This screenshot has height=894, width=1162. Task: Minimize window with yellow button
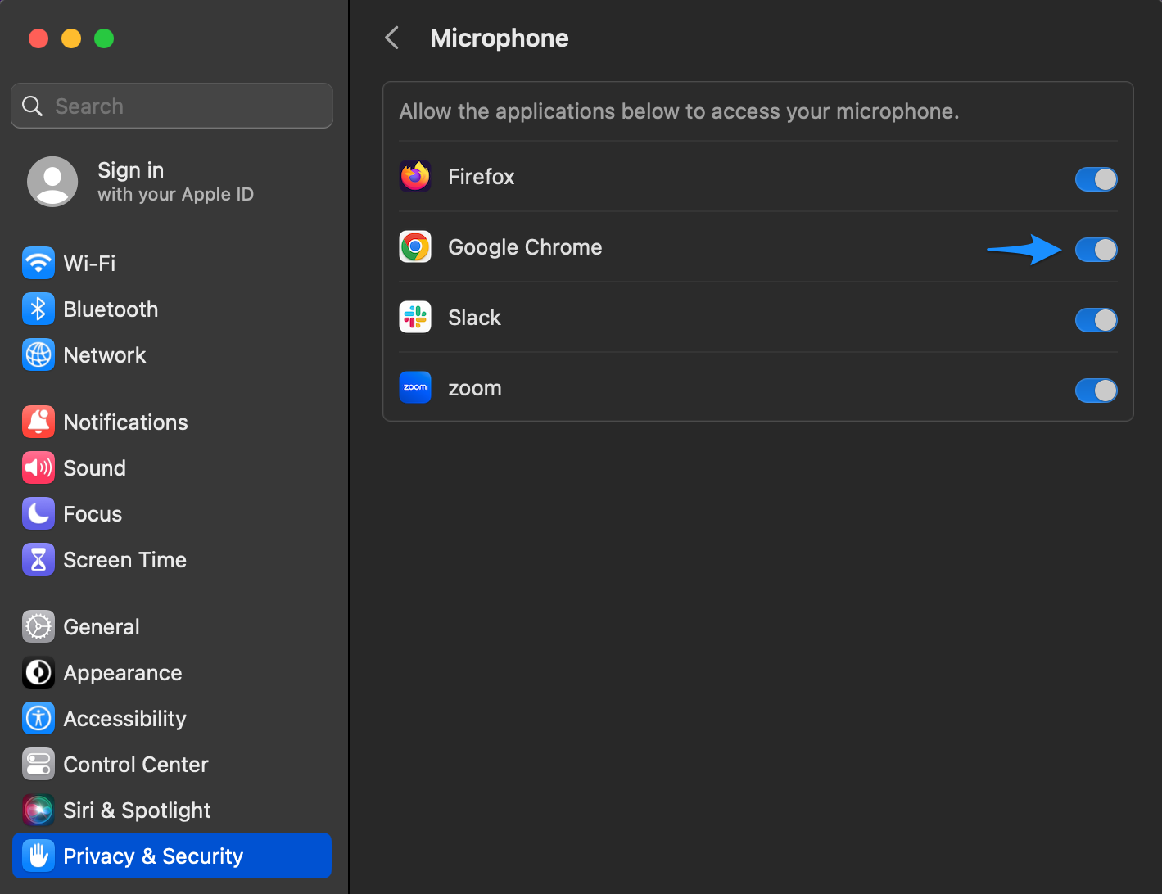[x=71, y=38]
